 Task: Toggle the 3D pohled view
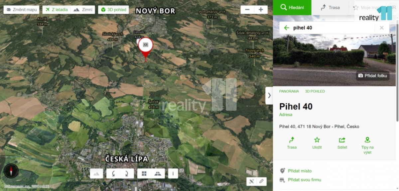[x=113, y=10]
